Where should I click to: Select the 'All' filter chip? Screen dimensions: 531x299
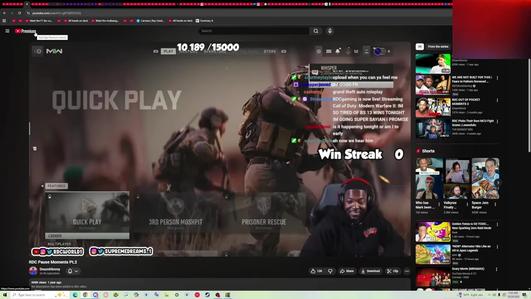pyautogui.click(x=419, y=47)
